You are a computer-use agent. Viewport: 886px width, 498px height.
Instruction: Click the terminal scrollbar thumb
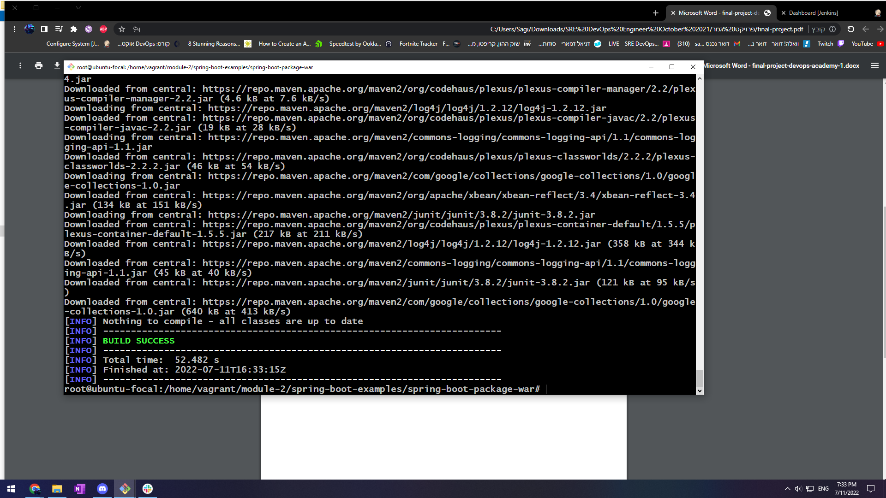pyautogui.click(x=700, y=379)
